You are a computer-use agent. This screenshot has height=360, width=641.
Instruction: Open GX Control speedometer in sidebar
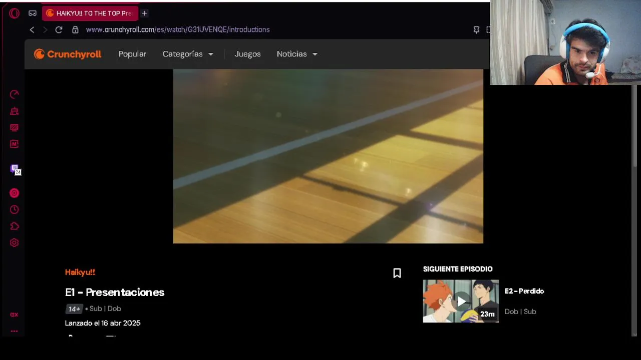[15, 94]
